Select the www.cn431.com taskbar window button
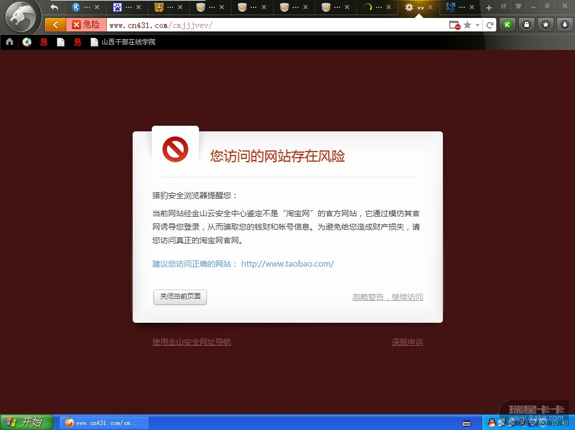 [x=105, y=423]
